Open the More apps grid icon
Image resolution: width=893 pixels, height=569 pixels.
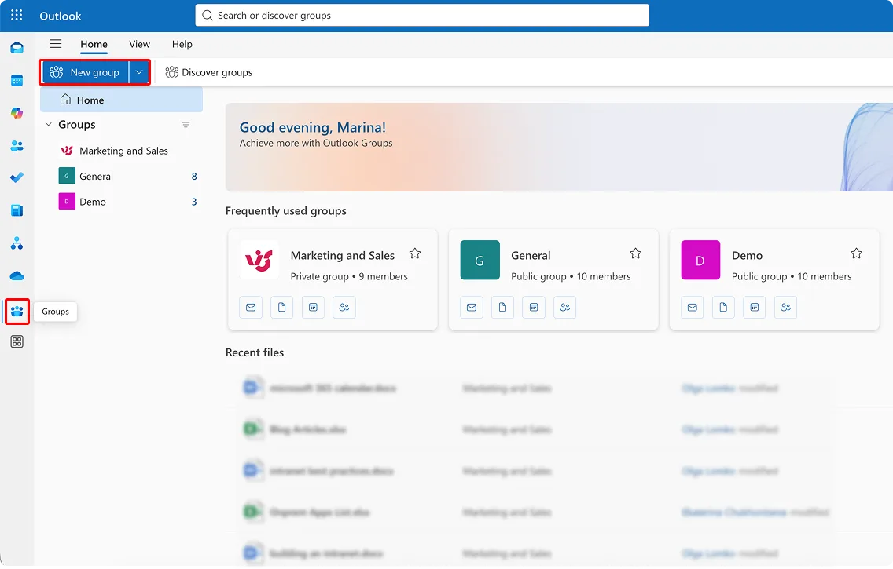[17, 341]
